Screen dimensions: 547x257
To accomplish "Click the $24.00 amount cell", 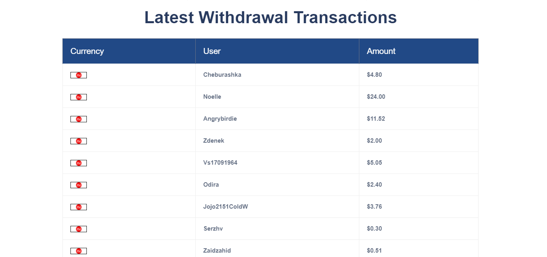I will tap(419, 97).
